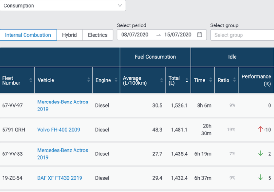This screenshot has height=192, width=274.
Task: Select fleet number 67-VV-83
Action: [x=12, y=154]
